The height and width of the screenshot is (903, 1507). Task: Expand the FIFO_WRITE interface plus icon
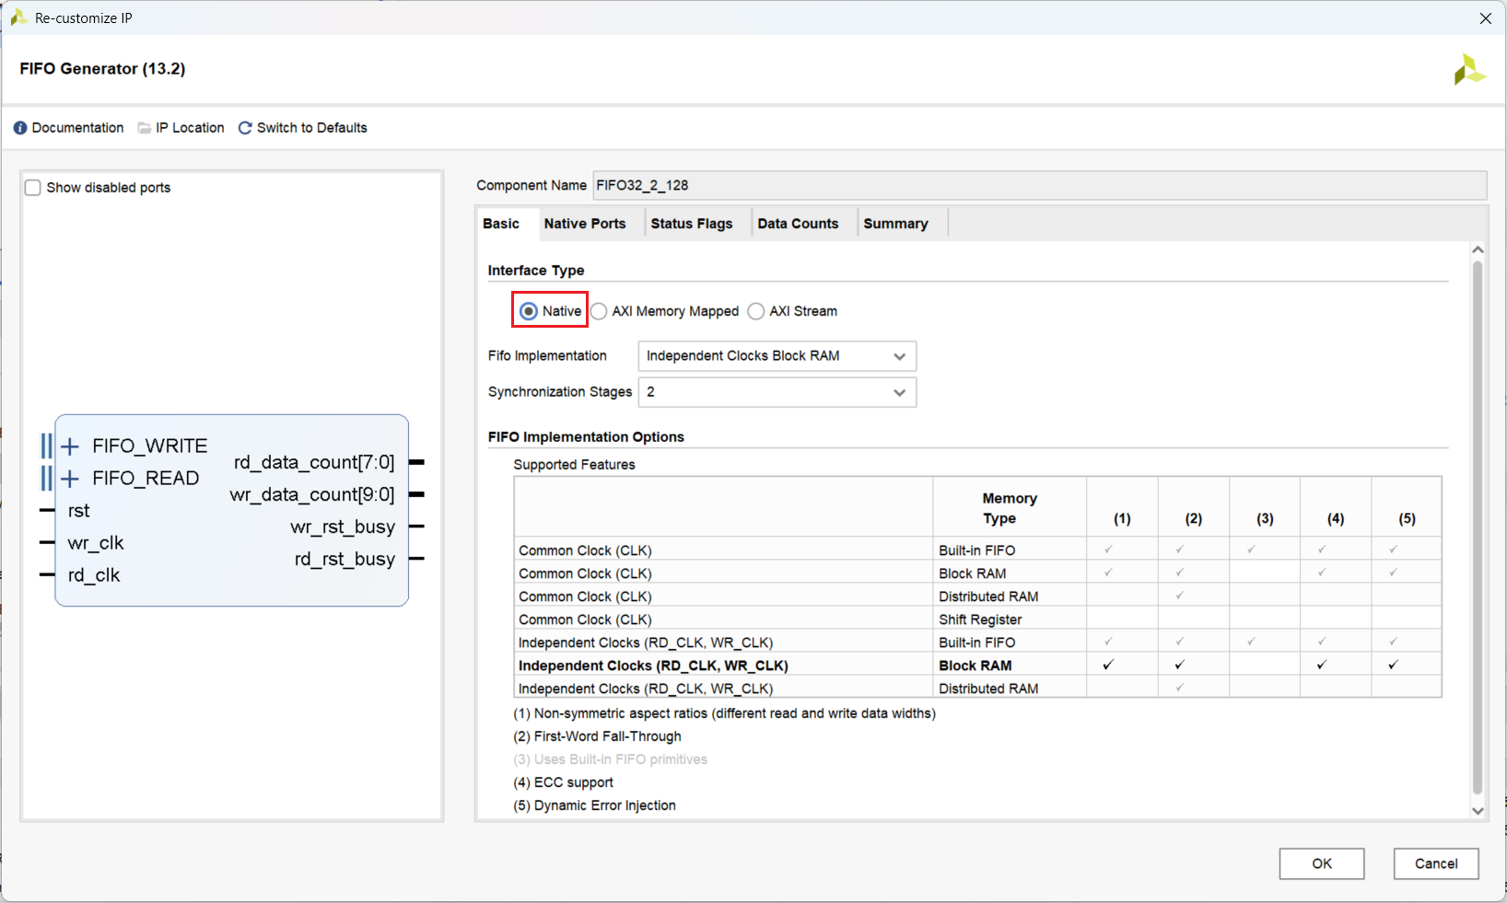[70, 446]
